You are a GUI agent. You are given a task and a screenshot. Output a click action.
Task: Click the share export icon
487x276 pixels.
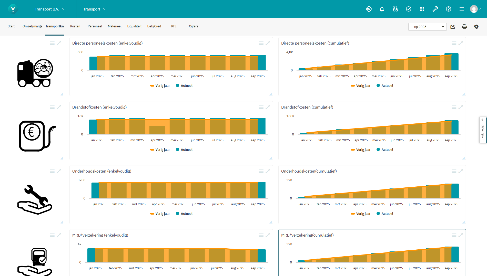(x=453, y=27)
